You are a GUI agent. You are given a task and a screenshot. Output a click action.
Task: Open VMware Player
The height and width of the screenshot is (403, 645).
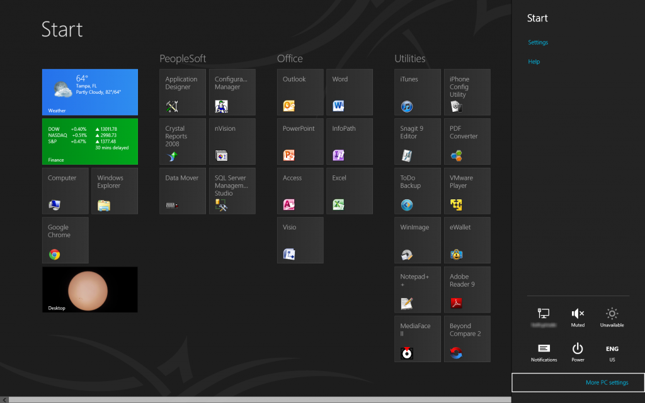coord(467,190)
